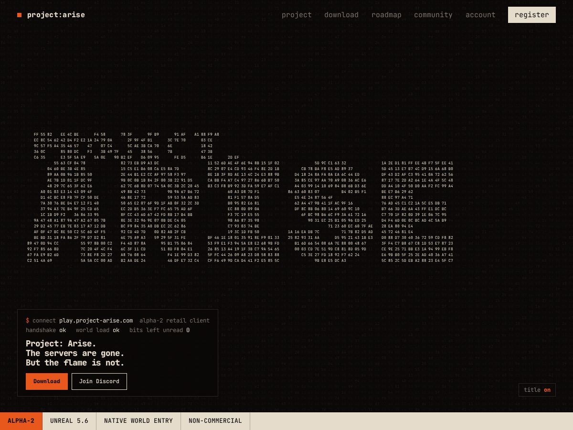Open the roadmap nav item
The image size is (573, 430).
[x=386, y=15]
